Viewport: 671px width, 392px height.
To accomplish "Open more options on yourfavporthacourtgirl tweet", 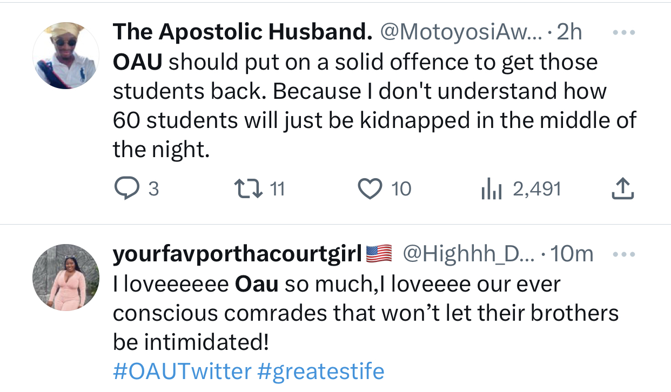I will [623, 254].
